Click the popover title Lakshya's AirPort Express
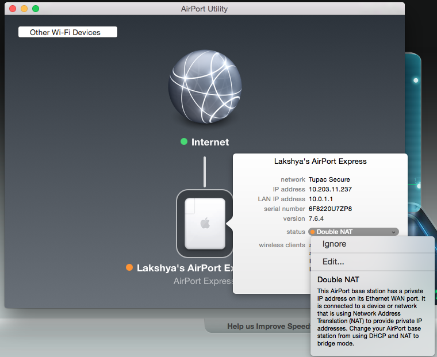Image resolution: width=437 pixels, height=357 pixels. (320, 161)
